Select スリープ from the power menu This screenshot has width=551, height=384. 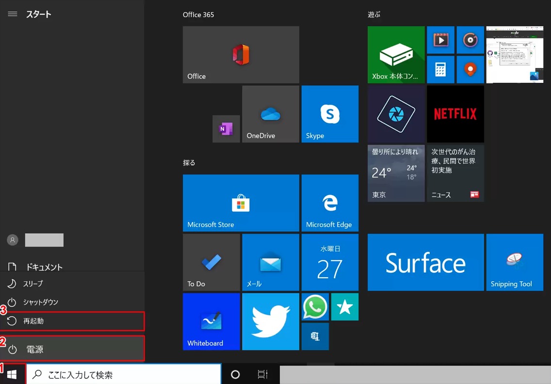(x=72, y=284)
